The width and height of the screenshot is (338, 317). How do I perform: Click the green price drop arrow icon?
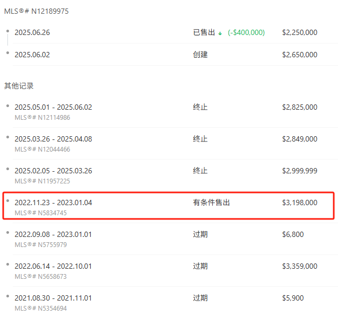pyautogui.click(x=220, y=33)
